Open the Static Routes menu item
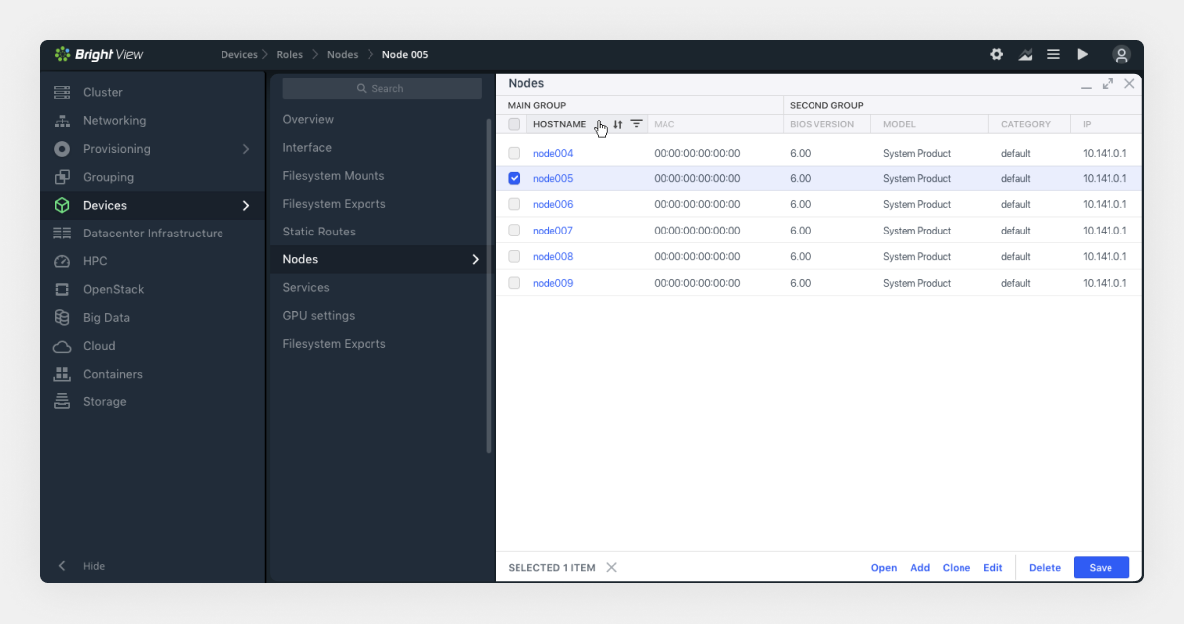 pos(319,232)
